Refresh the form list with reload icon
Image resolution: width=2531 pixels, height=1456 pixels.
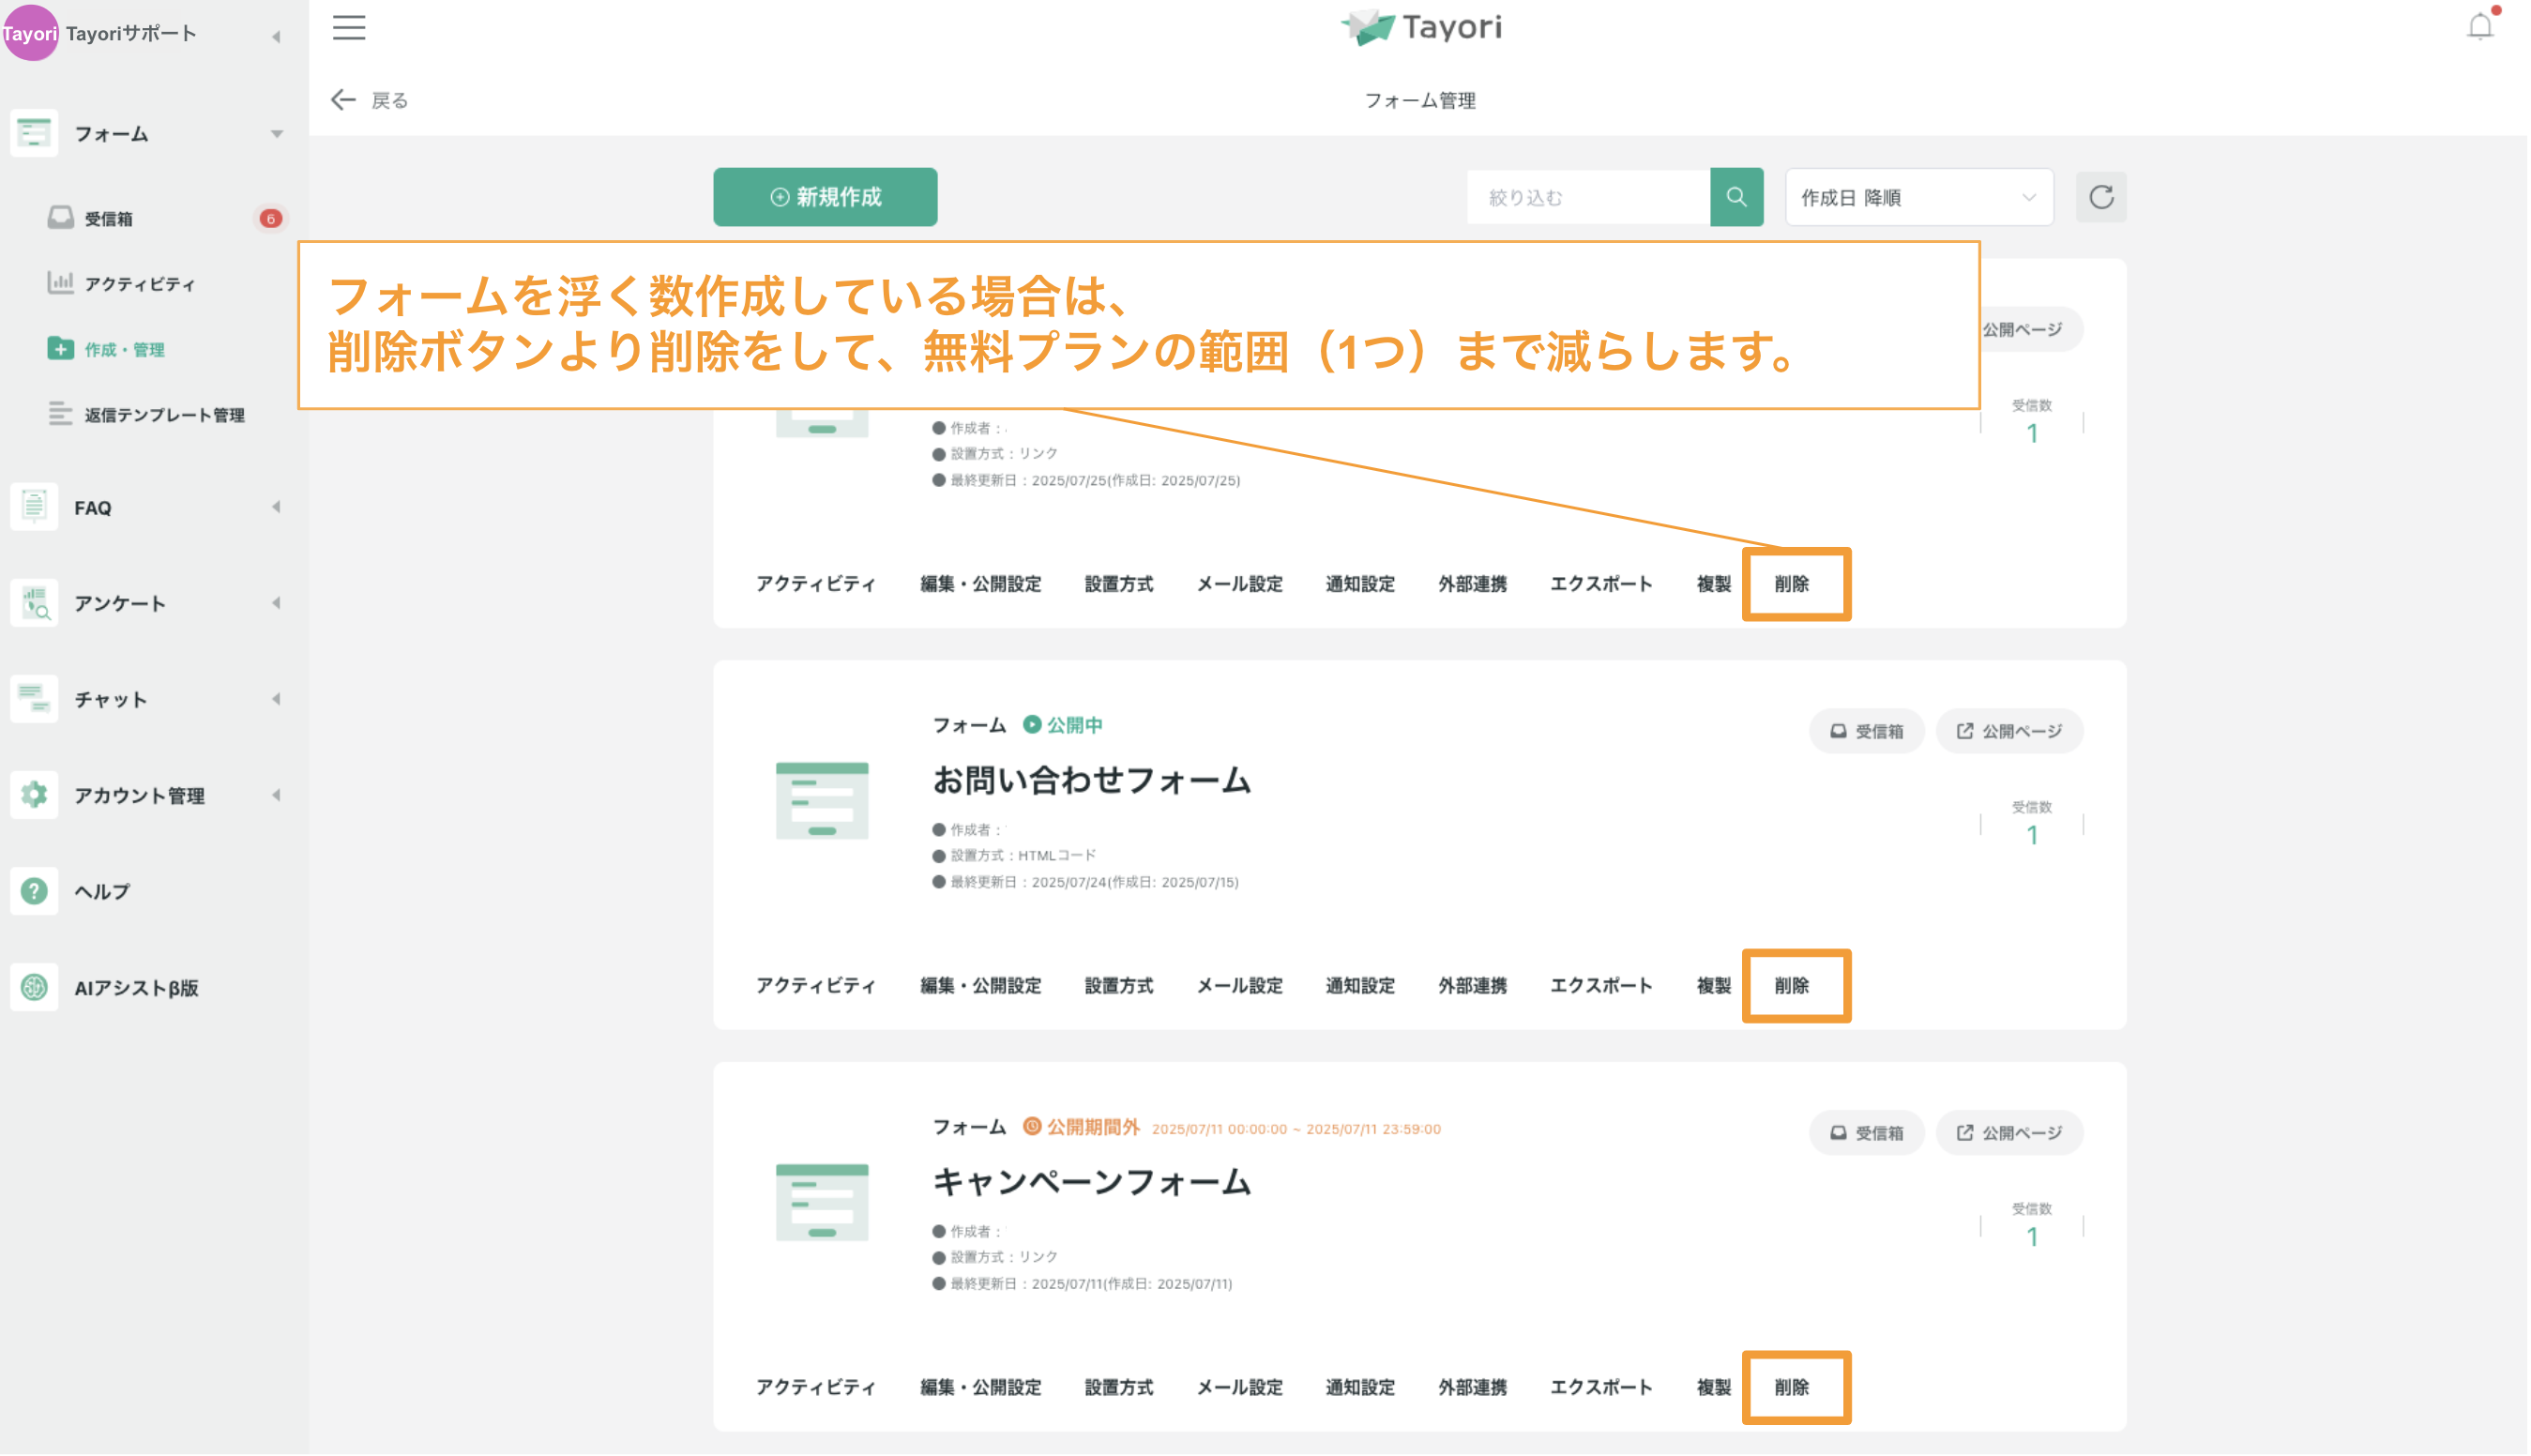(2101, 197)
